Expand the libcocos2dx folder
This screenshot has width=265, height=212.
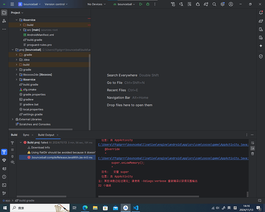pos(17,75)
